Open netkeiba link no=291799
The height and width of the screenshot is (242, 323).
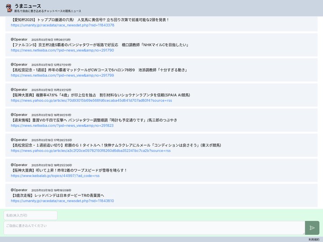tap(62, 75)
